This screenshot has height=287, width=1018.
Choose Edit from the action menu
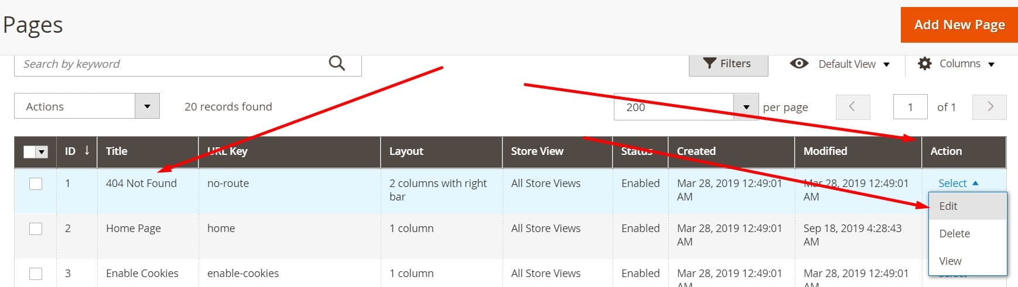point(968,206)
